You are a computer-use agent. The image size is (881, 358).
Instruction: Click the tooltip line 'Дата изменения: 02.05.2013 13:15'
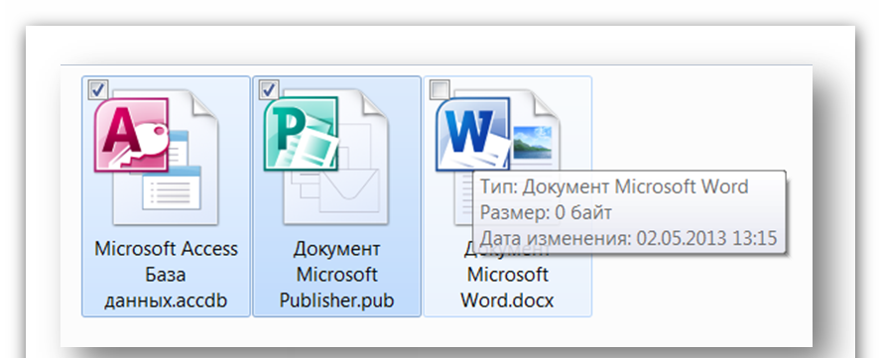628,238
